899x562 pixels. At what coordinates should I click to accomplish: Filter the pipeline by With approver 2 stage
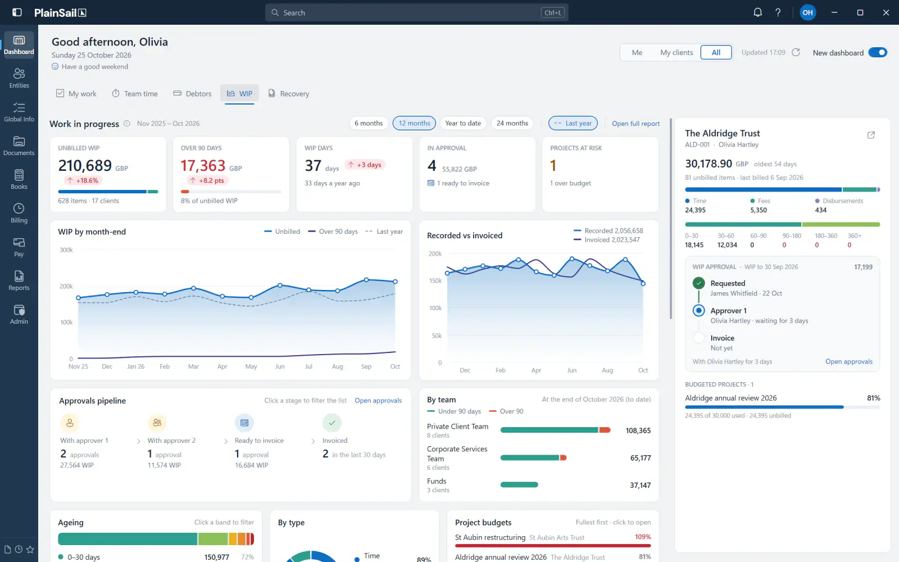[172, 442]
